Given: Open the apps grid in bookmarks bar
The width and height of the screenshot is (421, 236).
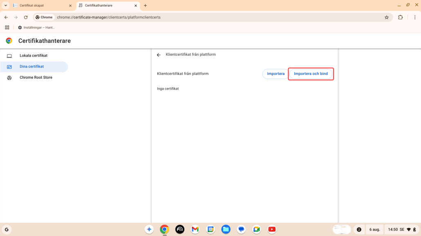Looking at the screenshot, I should pyautogui.click(x=7, y=28).
